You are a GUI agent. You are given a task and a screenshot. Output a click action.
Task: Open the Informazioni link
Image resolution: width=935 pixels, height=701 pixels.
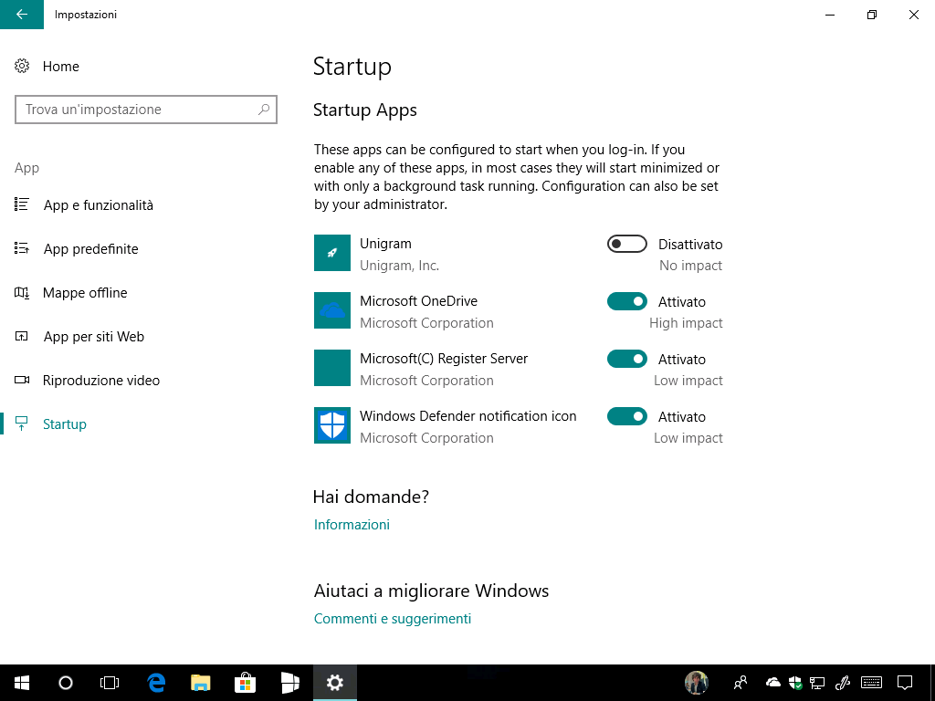tap(352, 525)
